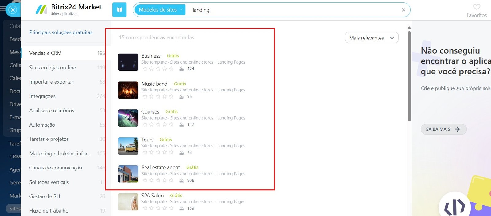Click the Courses download icon
The image size is (491, 216).
tap(182, 125)
